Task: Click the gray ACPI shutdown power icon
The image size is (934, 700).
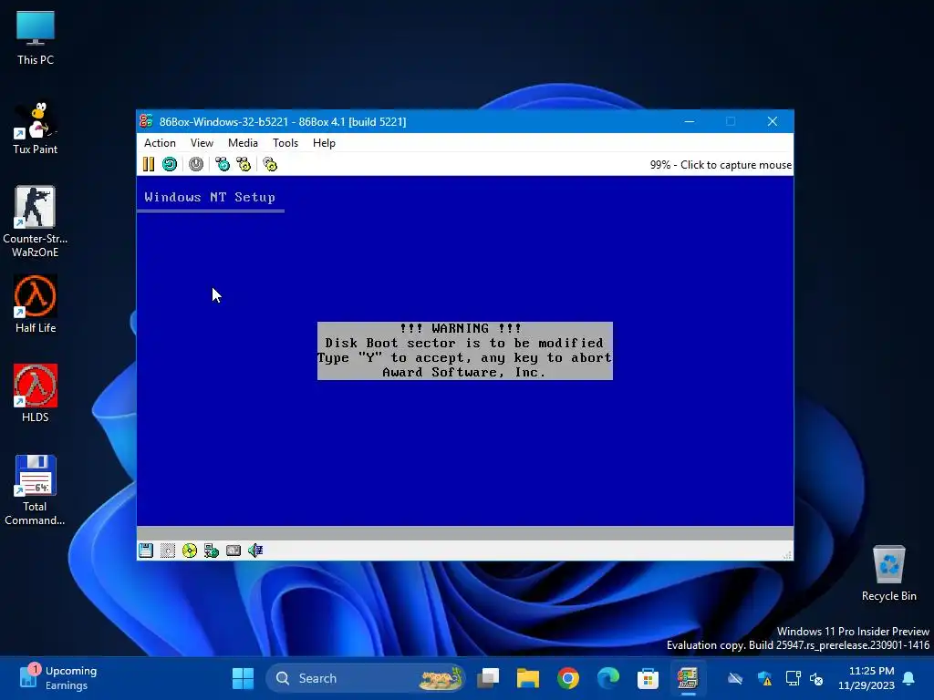Action: pyautogui.click(x=196, y=164)
